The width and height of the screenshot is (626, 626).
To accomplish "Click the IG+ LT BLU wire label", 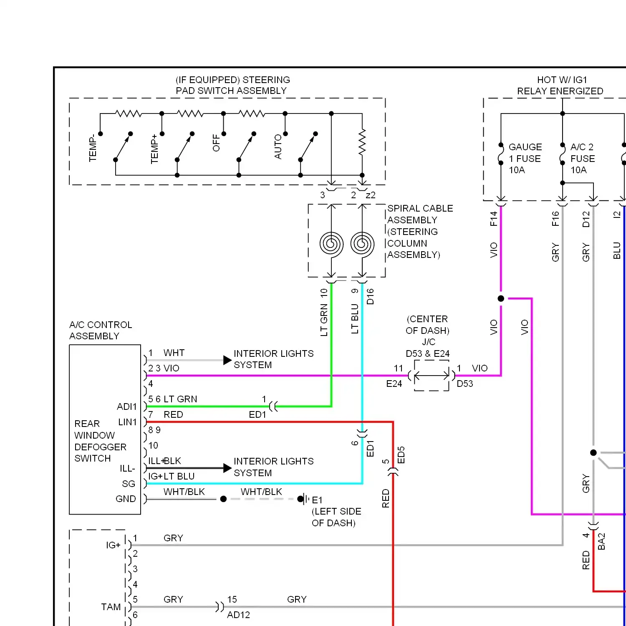I will pyautogui.click(x=172, y=476).
